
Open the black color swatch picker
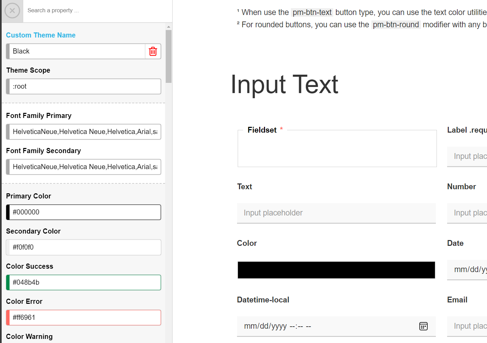click(x=336, y=270)
